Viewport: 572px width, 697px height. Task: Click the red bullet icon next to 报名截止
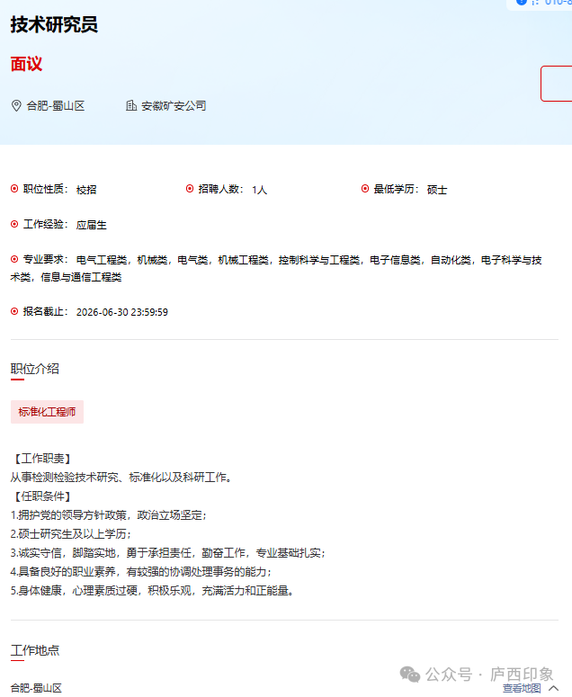(14, 311)
